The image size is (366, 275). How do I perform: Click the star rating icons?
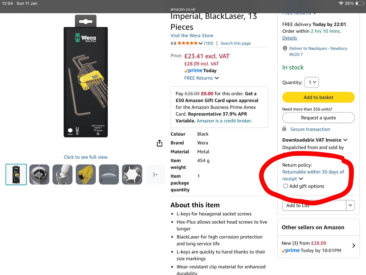tap(187, 43)
